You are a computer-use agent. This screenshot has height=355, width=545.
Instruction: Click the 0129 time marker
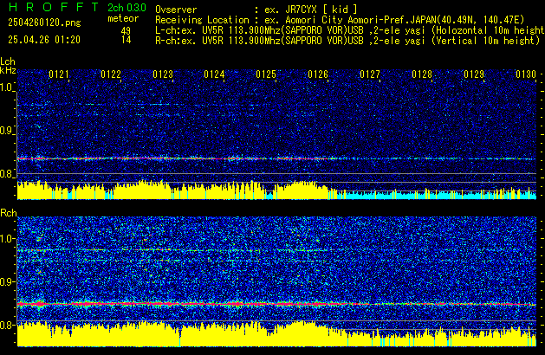[474, 74]
